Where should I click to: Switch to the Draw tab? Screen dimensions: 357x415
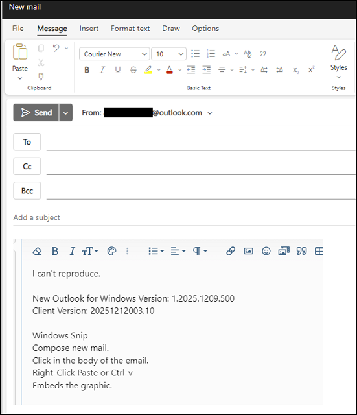point(171,29)
